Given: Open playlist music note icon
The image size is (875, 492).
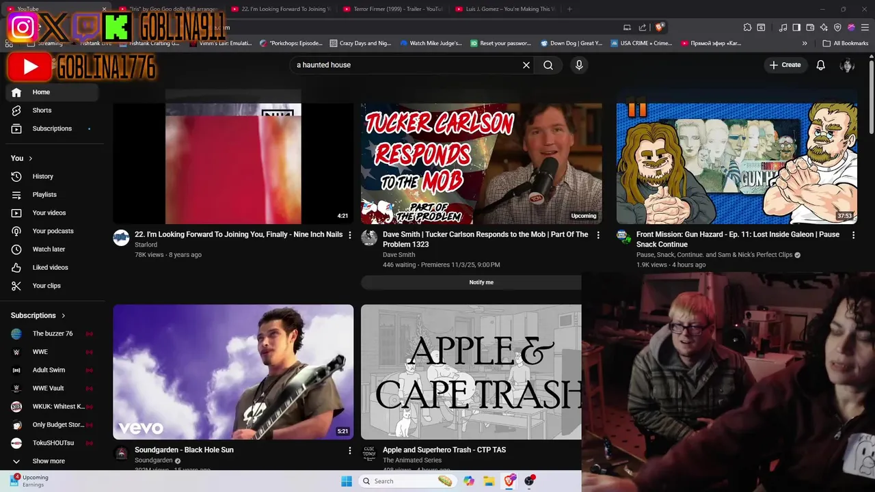Looking at the screenshot, I should coord(783,27).
